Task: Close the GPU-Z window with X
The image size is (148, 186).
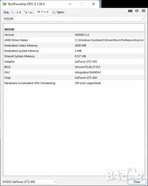Action: 93,4
